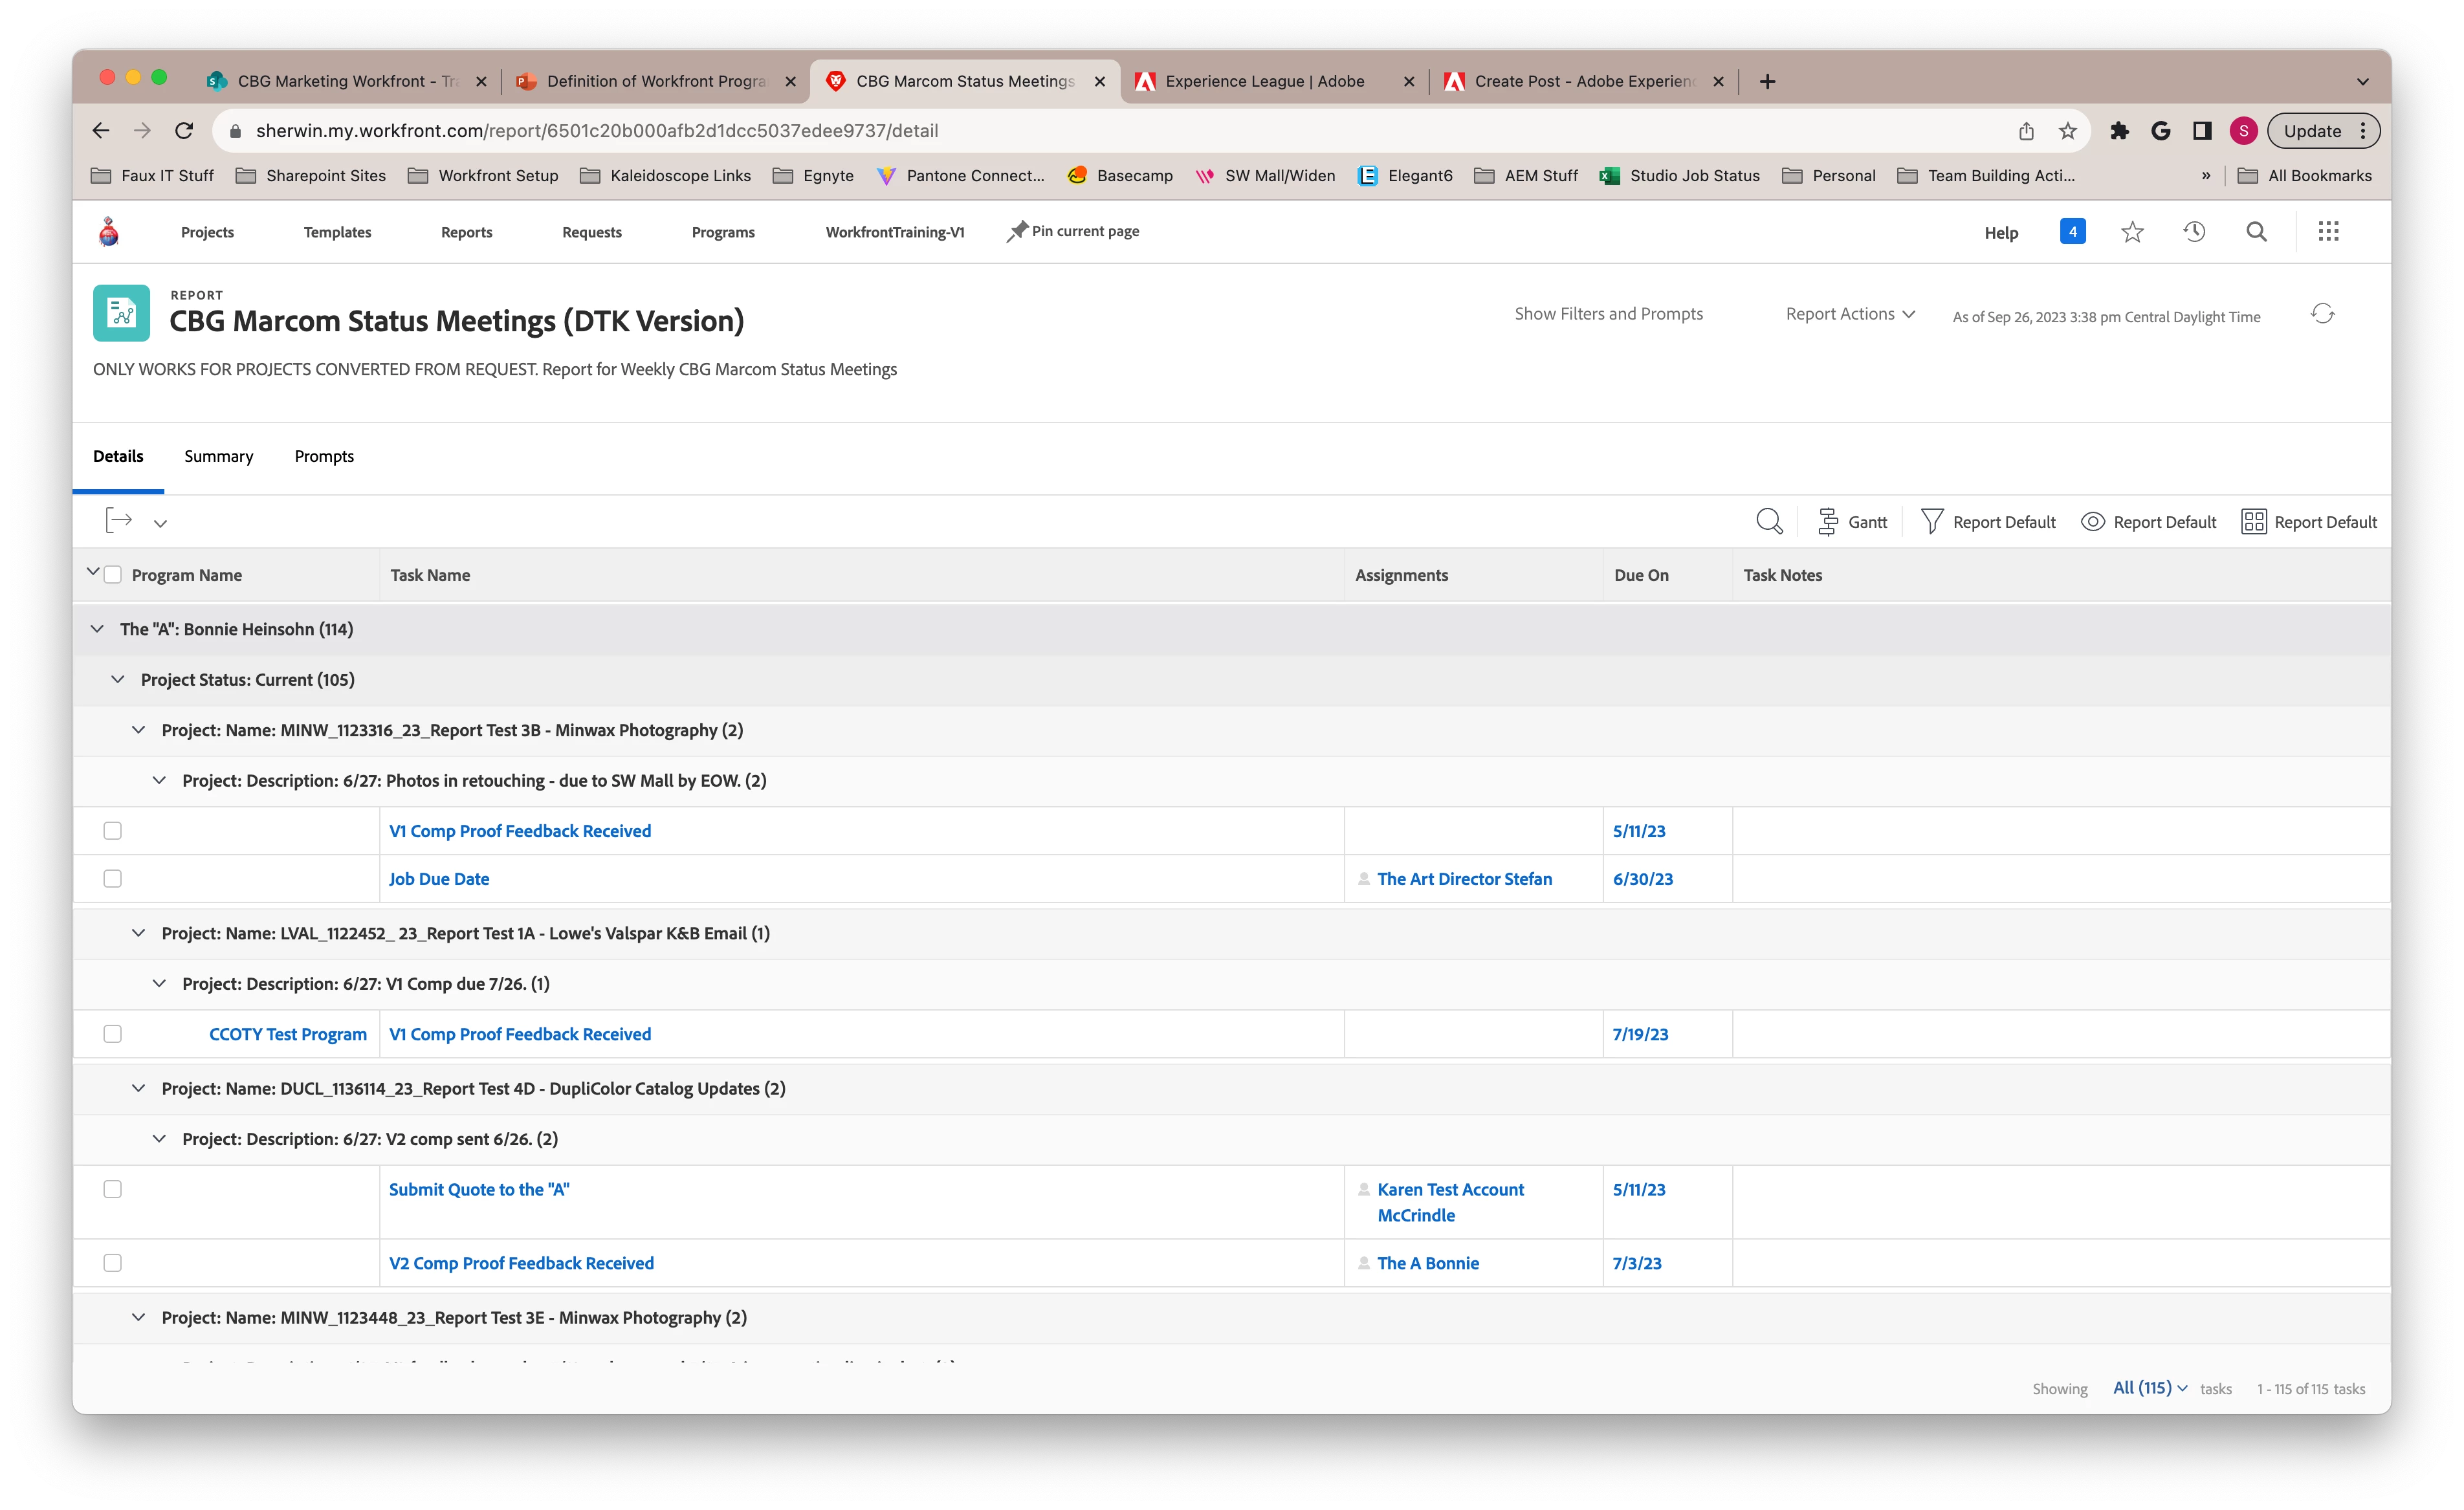2464x1510 pixels.
Task: Switch to the Gantt view
Action: click(1852, 521)
